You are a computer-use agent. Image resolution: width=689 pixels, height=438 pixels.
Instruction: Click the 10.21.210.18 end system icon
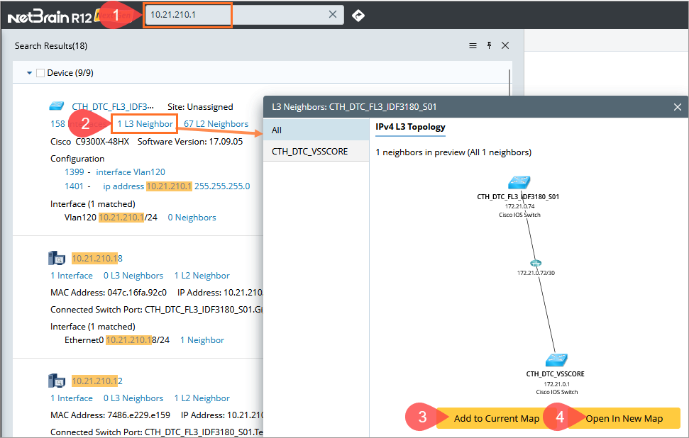point(57,258)
